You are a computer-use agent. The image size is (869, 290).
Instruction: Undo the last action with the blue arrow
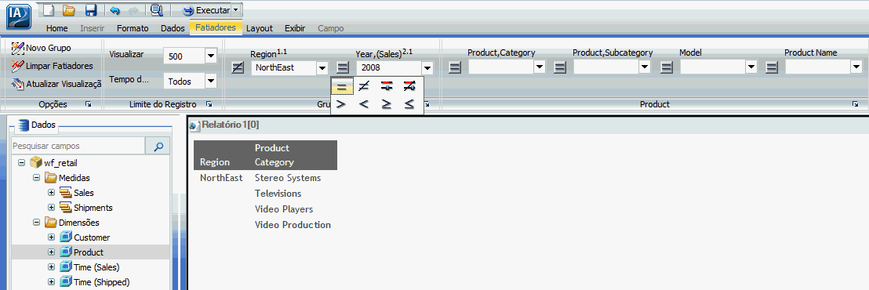(115, 9)
